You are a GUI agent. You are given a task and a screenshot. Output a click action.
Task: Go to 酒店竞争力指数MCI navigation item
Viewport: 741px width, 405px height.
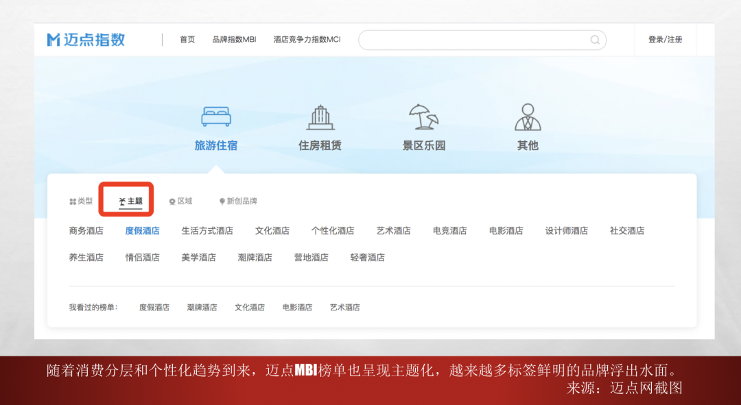tap(307, 40)
